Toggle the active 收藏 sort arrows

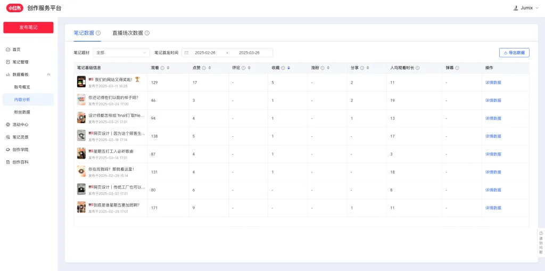[288, 68]
